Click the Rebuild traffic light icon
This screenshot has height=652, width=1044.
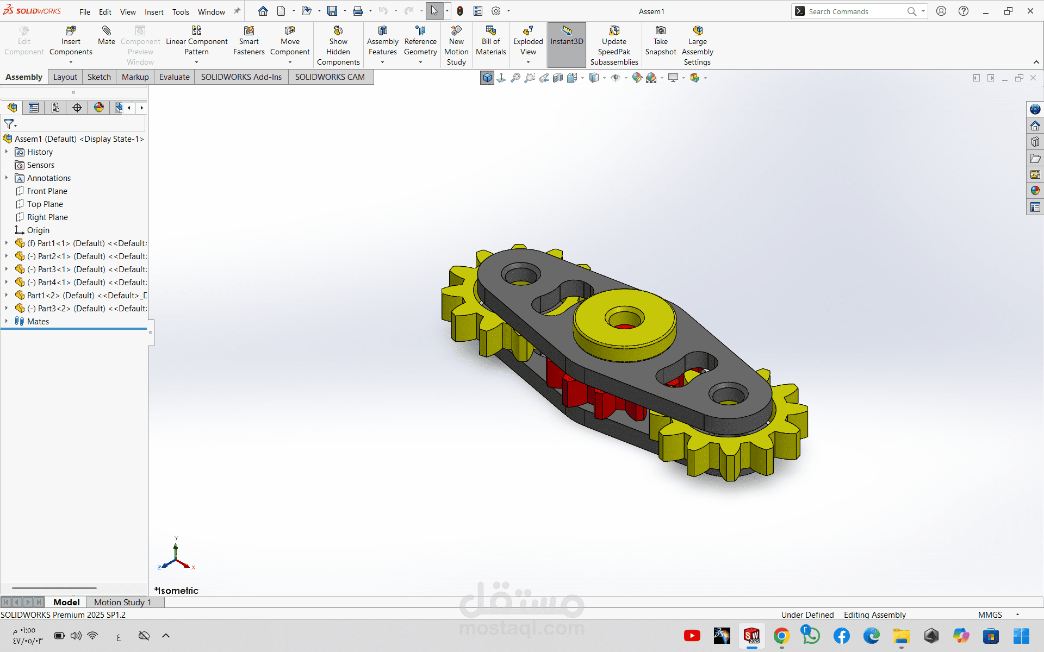click(460, 11)
